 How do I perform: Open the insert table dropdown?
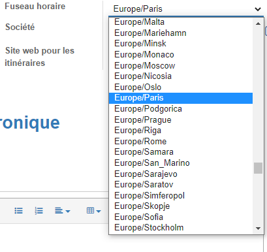(93, 211)
